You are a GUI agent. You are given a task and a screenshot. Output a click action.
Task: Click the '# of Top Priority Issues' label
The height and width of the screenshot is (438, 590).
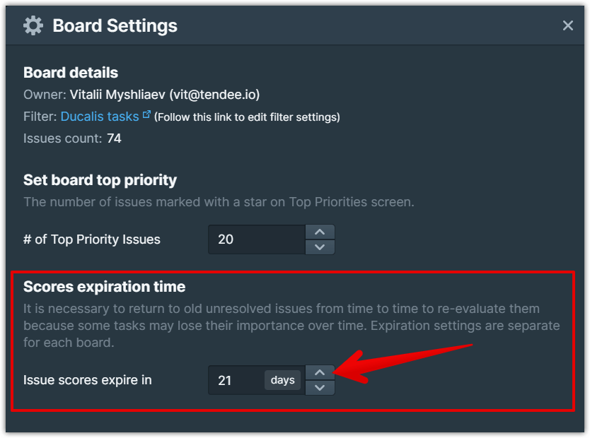click(x=92, y=239)
